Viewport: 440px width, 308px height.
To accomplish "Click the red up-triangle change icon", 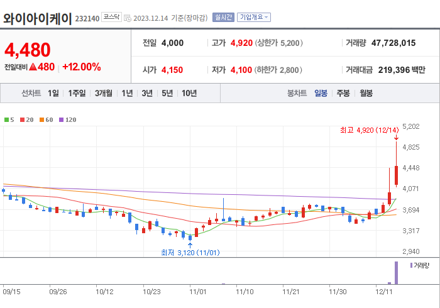I will tap(33, 67).
